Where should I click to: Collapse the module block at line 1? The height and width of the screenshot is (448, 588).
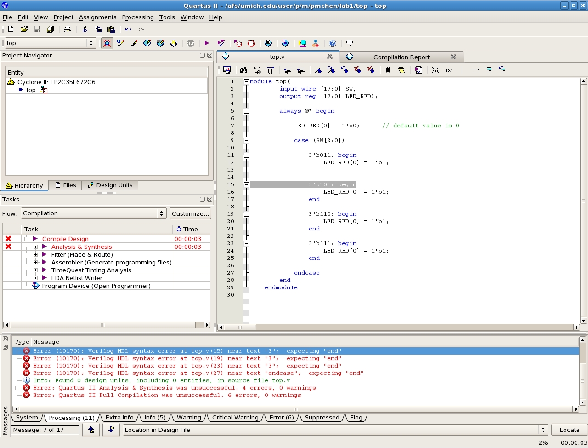(246, 81)
